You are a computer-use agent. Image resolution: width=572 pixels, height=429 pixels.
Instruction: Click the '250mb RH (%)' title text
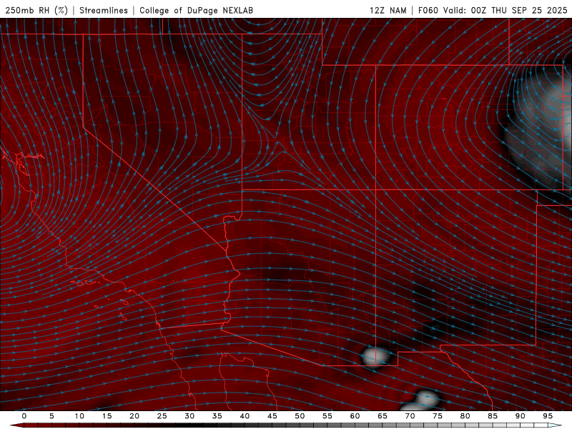click(36, 10)
